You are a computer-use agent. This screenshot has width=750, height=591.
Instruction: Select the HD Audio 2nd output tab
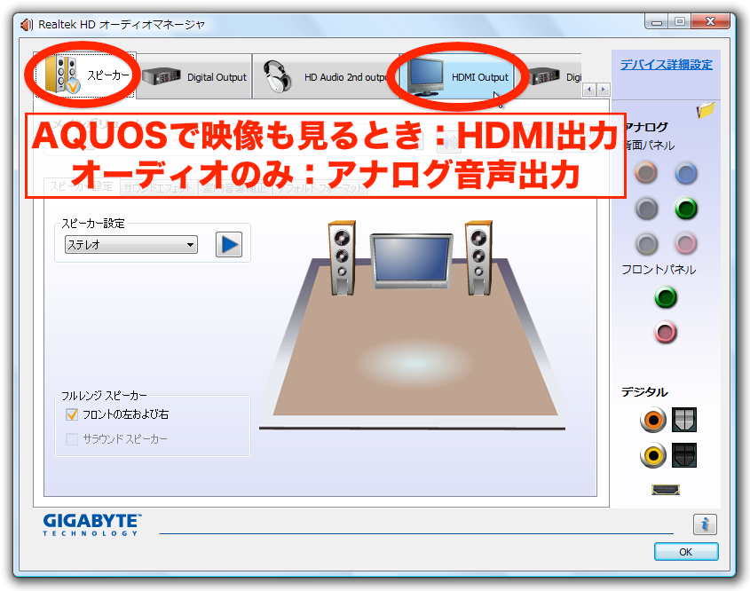coord(326,76)
